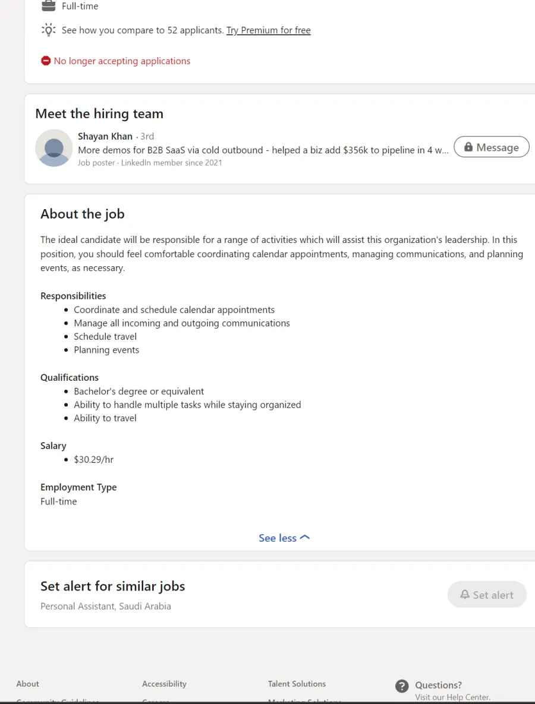This screenshot has height=704, width=535.
Task: Enable the Set alert toggle button
Action: point(487,595)
